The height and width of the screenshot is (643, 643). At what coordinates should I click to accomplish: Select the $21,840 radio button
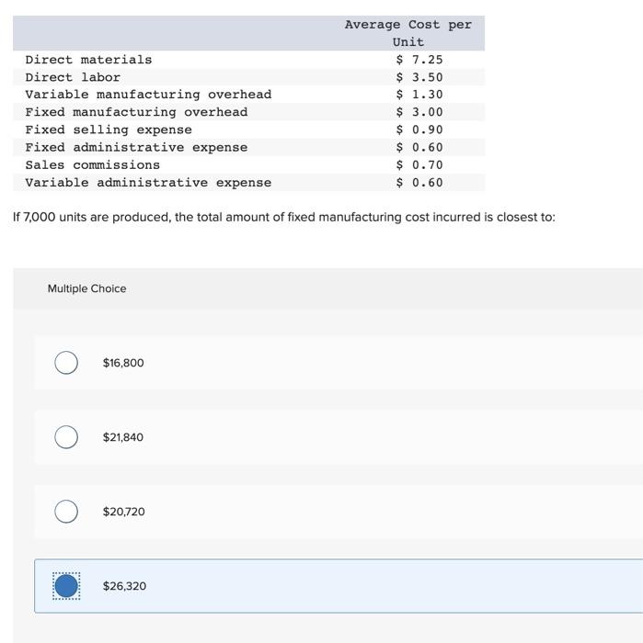(66, 436)
